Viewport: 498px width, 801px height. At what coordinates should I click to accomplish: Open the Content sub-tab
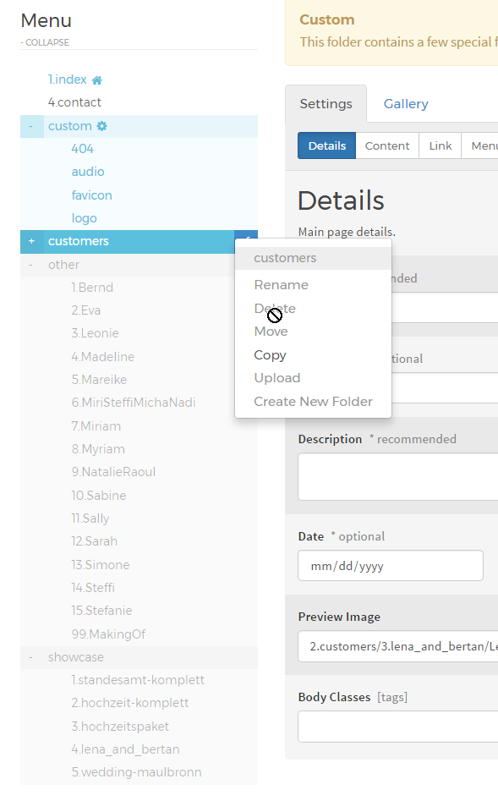[x=387, y=146]
